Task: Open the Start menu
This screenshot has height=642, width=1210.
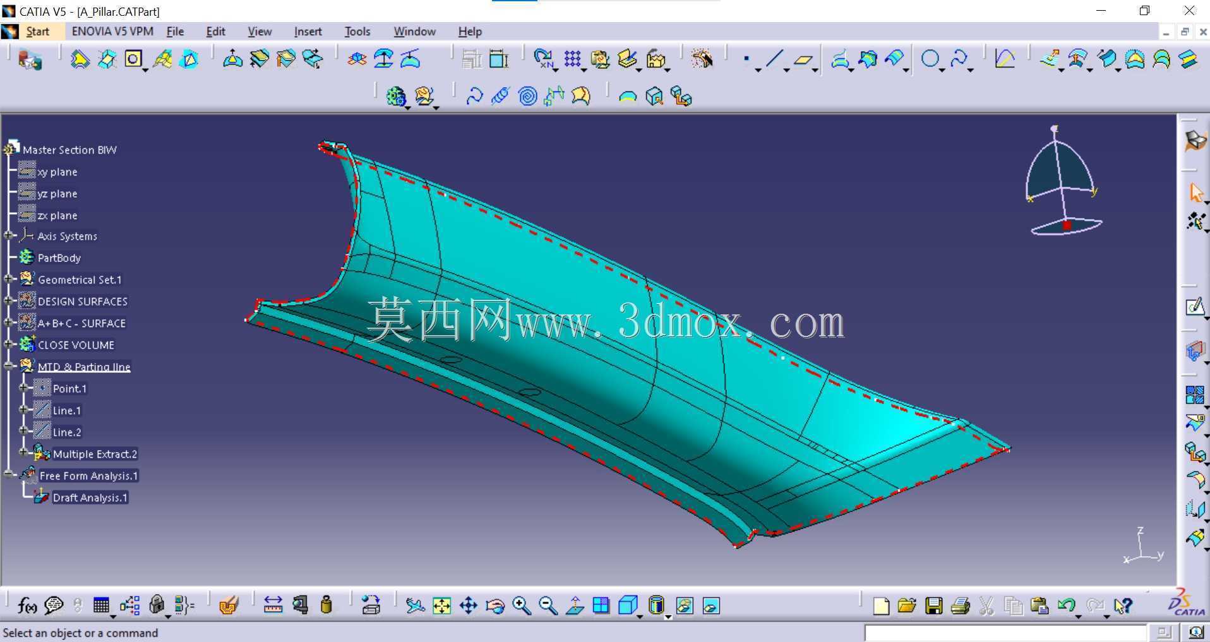Action: click(x=37, y=32)
